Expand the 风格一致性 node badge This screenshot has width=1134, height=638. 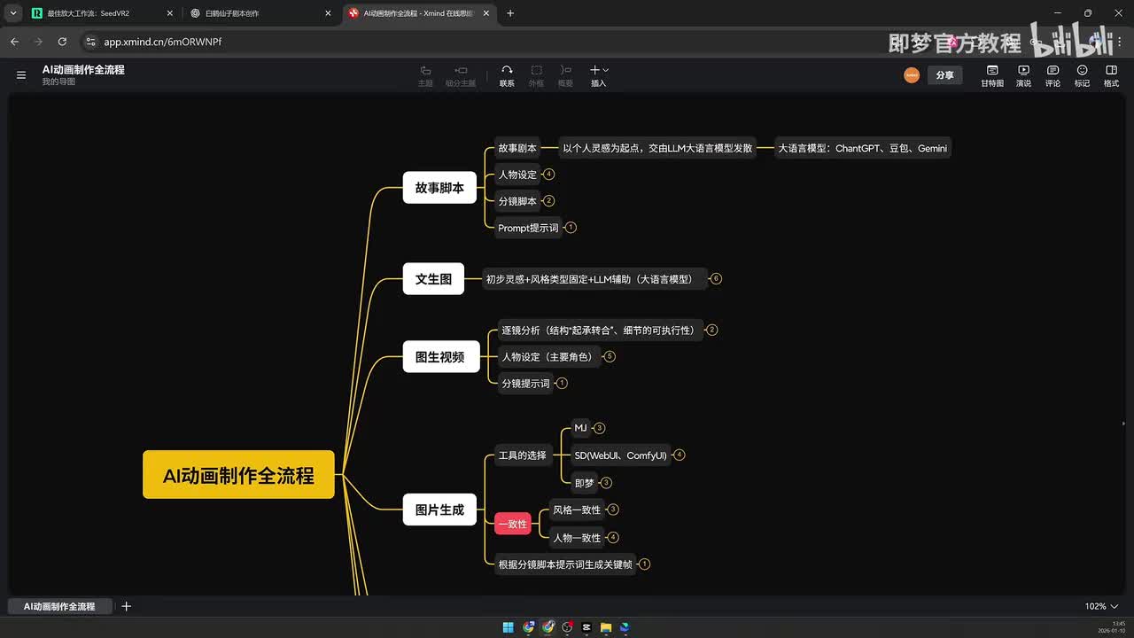[x=613, y=510]
